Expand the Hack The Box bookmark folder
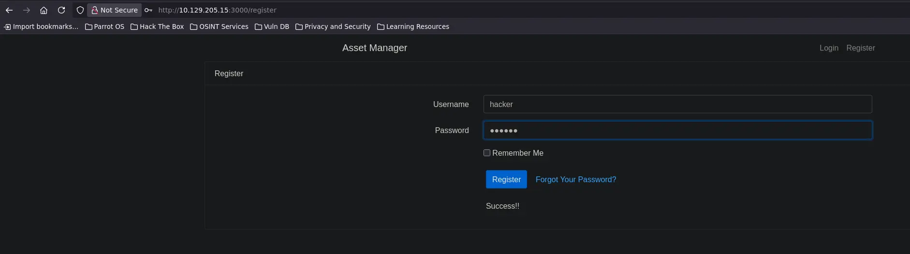 coord(157,27)
